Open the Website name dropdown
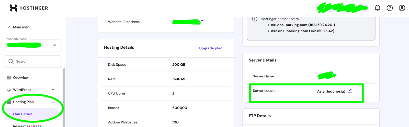The width and height of the screenshot is (409, 127). coord(33,45)
